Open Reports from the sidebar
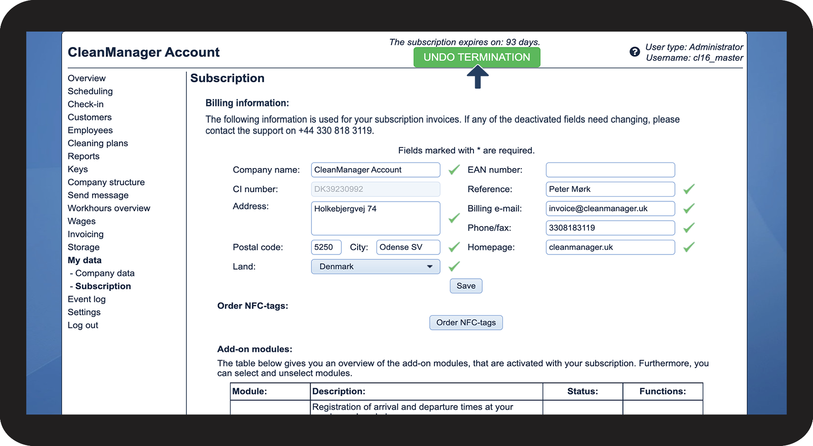This screenshot has height=446, width=813. tap(84, 156)
